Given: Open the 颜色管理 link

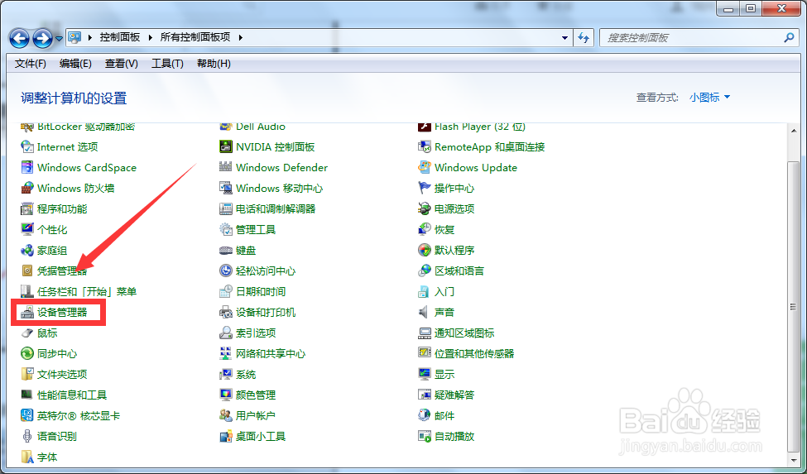Looking at the screenshot, I should point(255,395).
